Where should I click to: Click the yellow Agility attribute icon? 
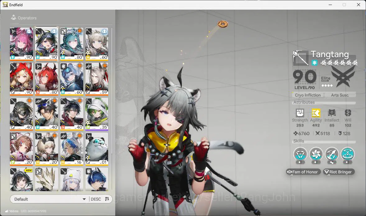tap(316, 113)
